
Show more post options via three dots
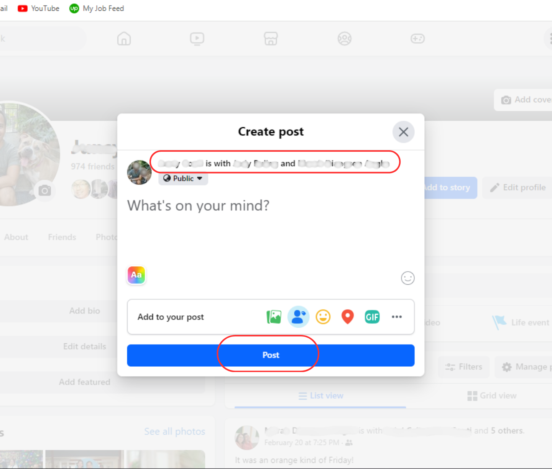(x=397, y=317)
